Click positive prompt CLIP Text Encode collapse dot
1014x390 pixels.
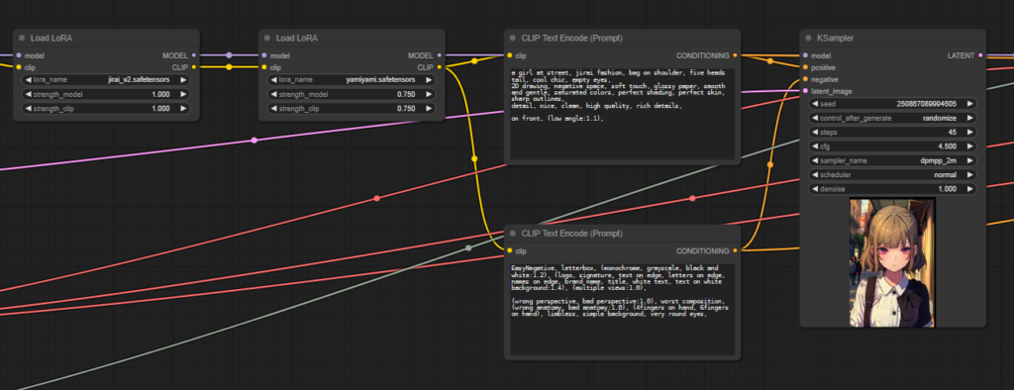(513, 39)
